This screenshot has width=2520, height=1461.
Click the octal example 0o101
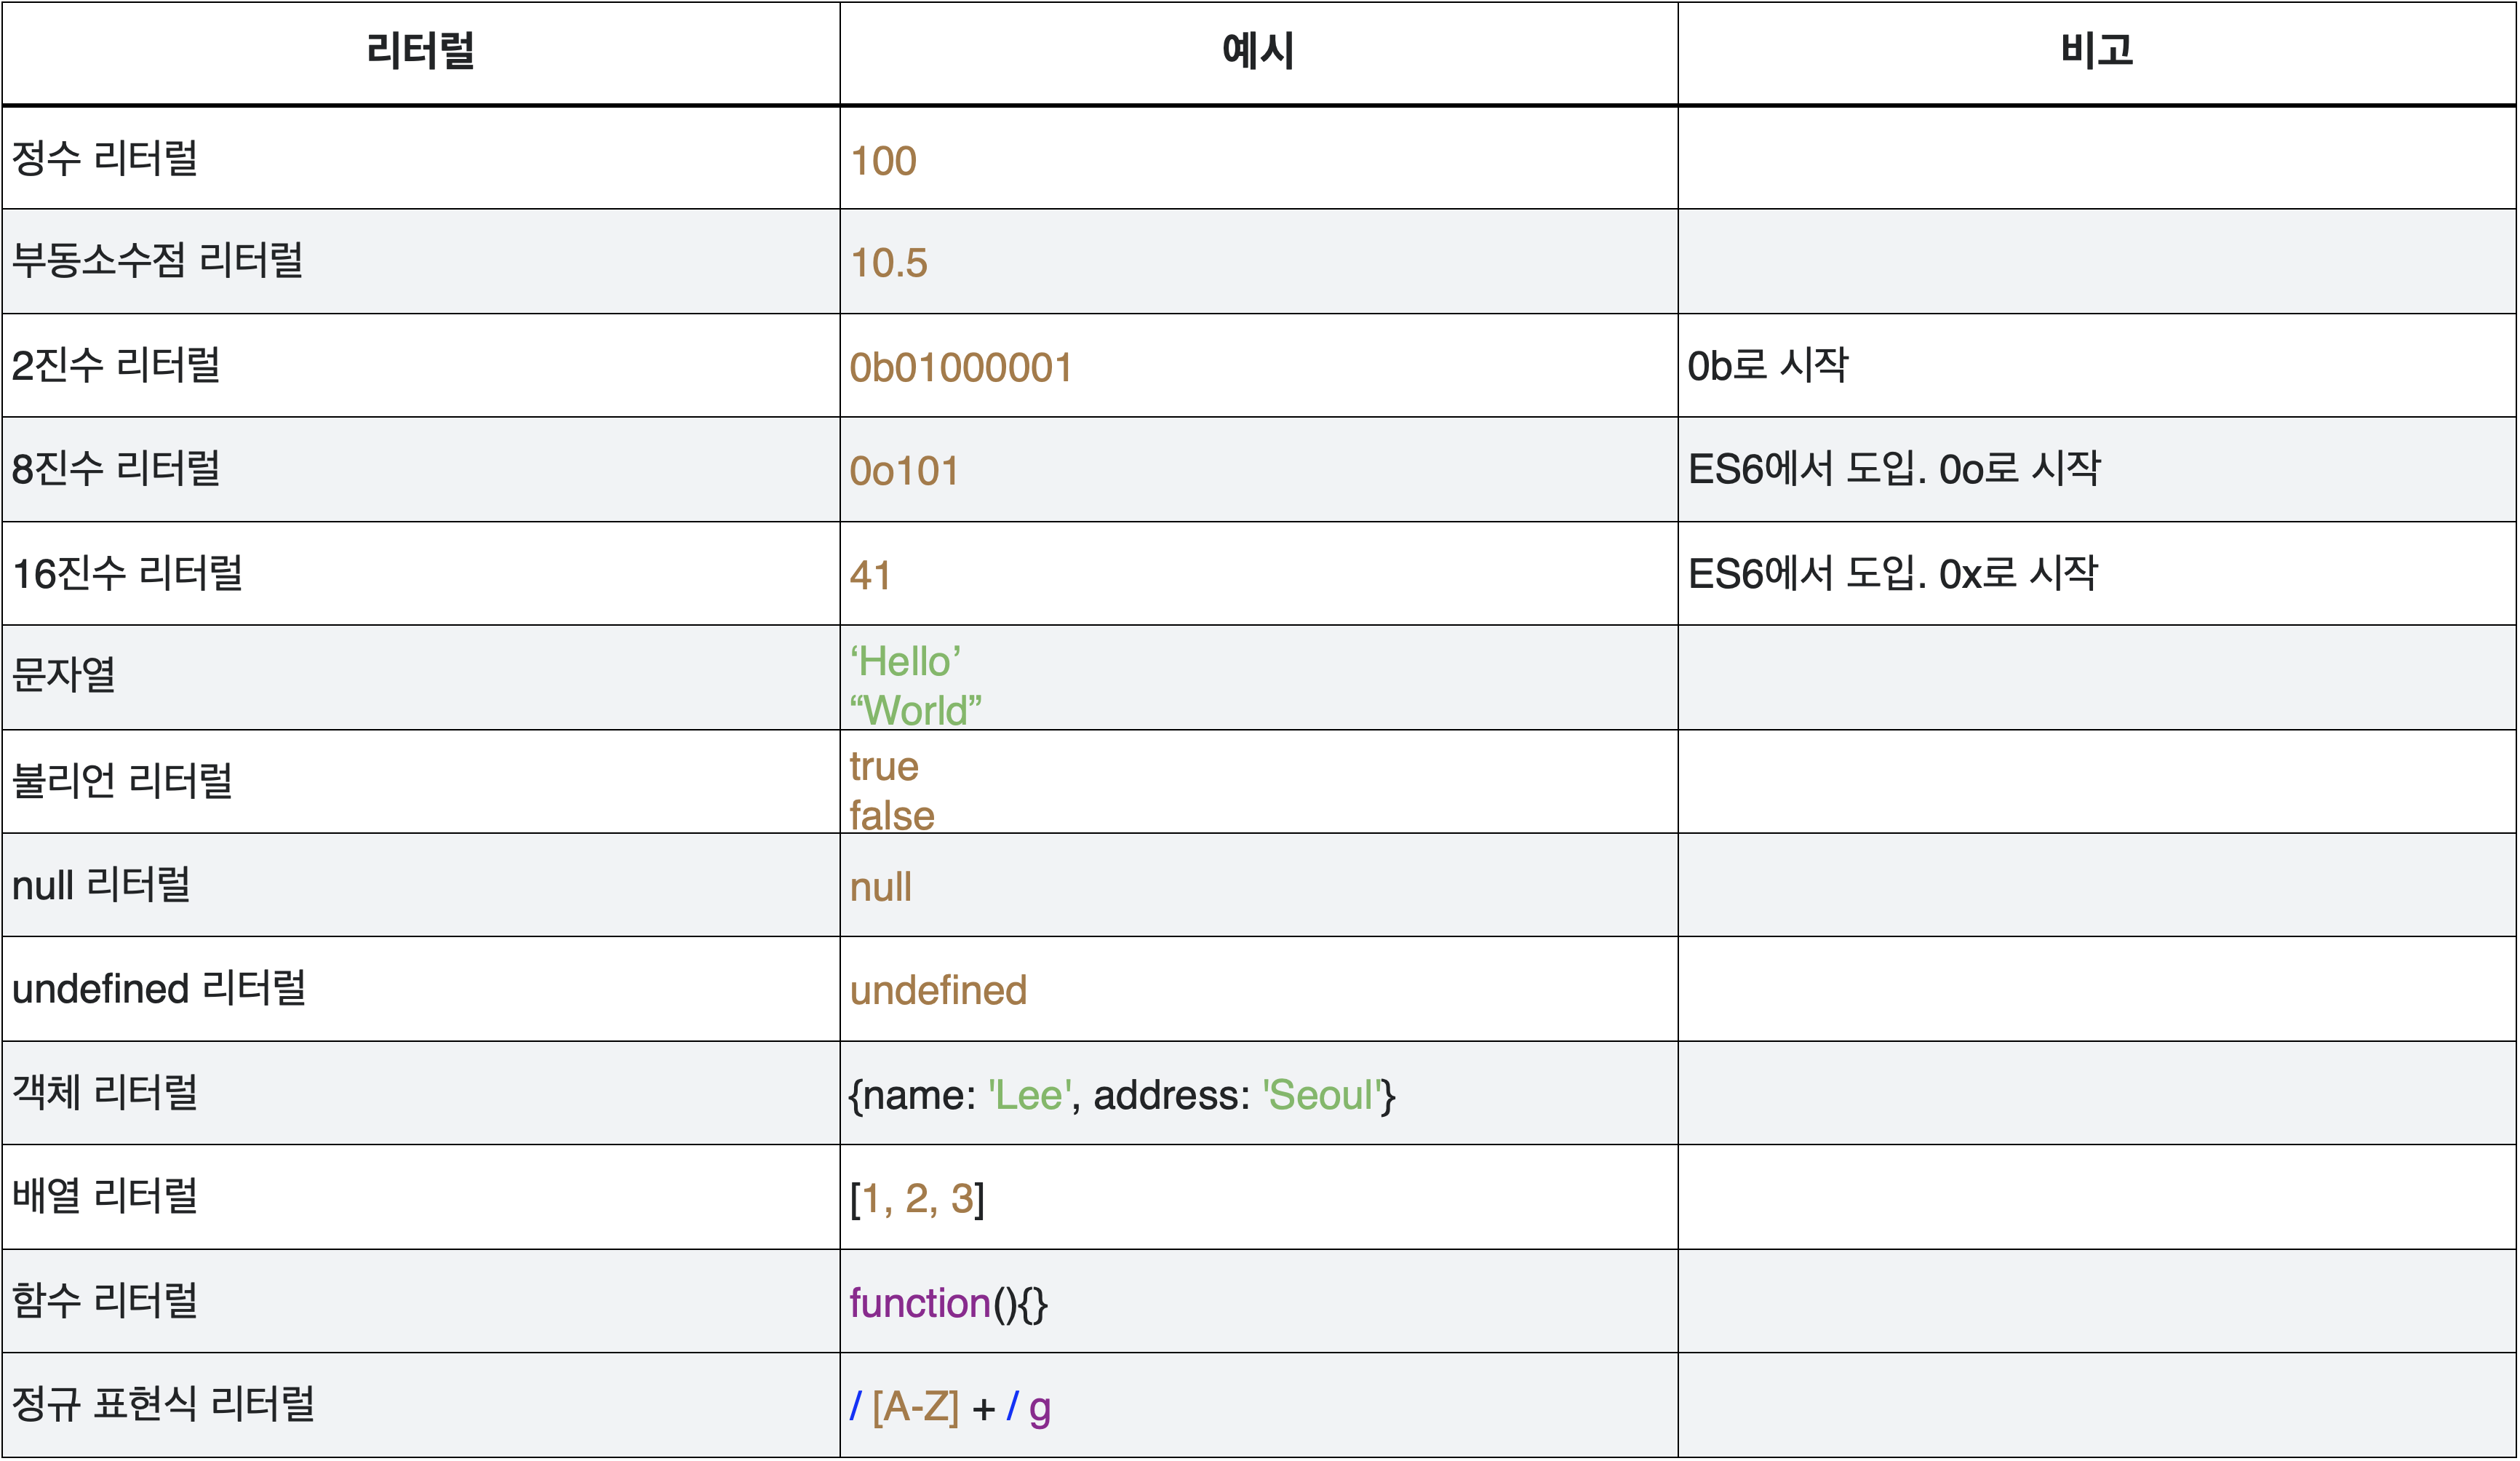[904, 471]
